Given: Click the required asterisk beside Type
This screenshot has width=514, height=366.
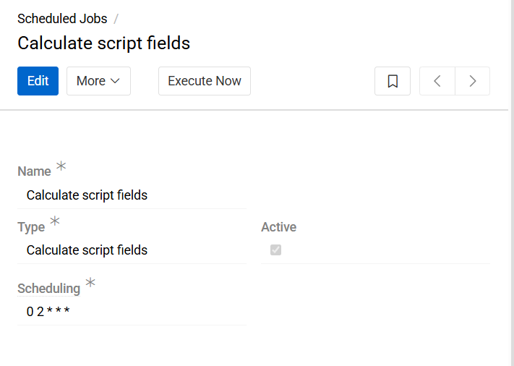Looking at the screenshot, I should pos(55,222).
